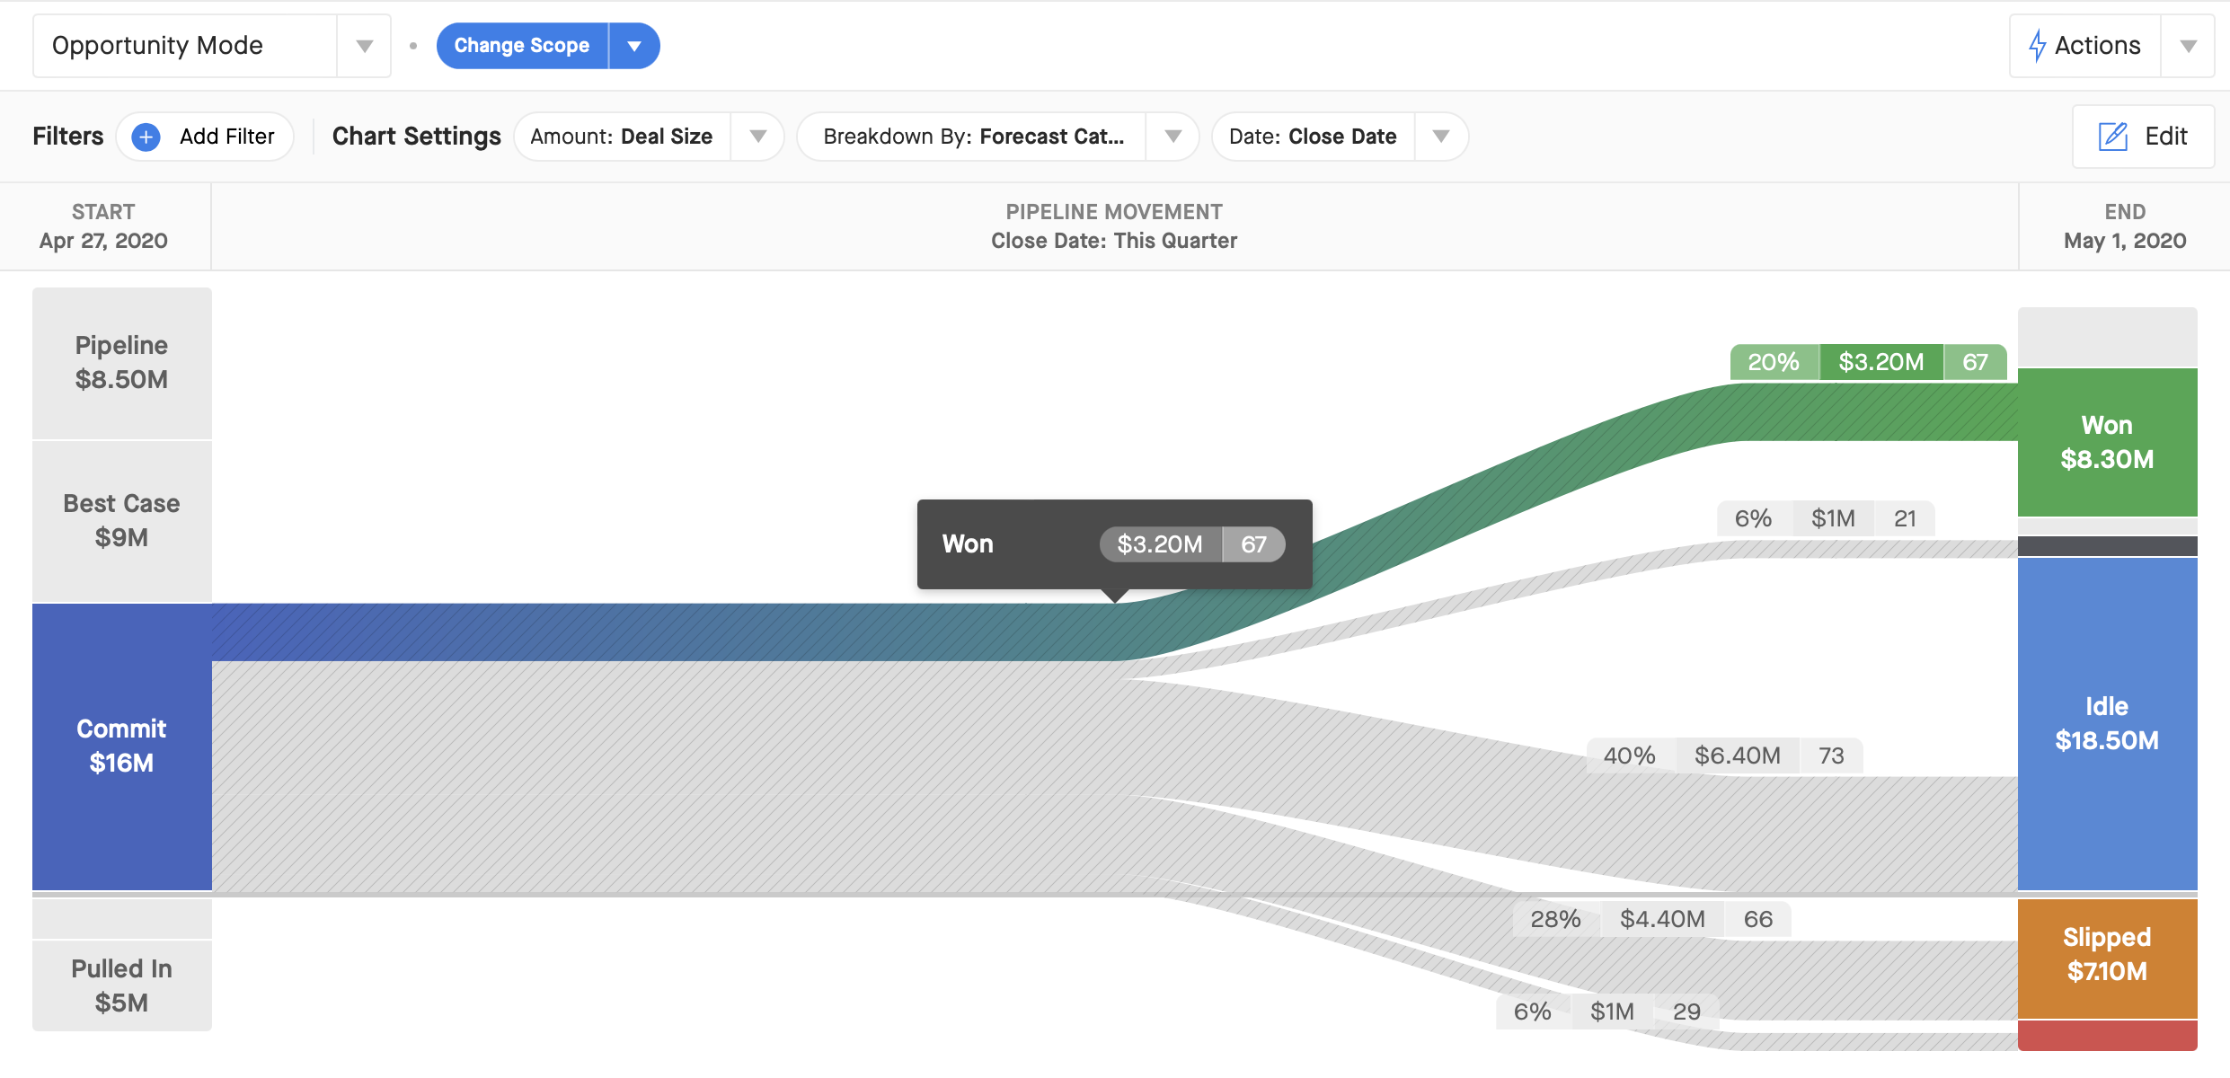
Task: Click the Won tooltip $3.20M badge
Action: tap(1160, 544)
